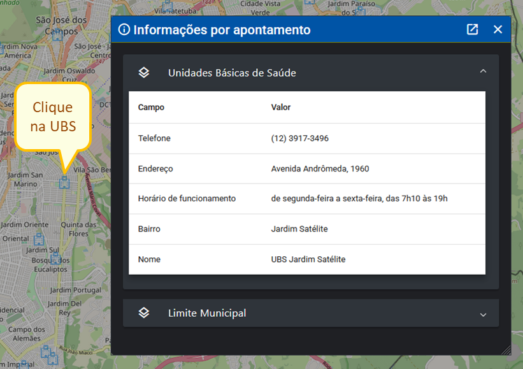Click the layers icon beside Limite Municipal
Screen dimensions: 523x369
click(143, 313)
